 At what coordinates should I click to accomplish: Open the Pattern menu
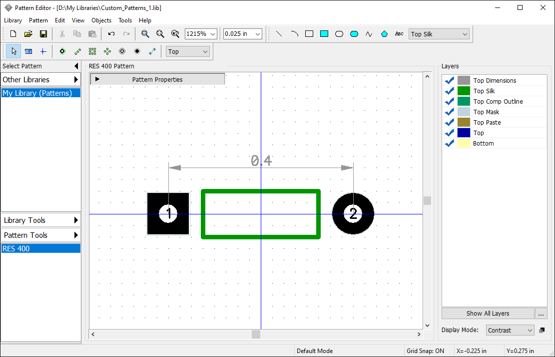(x=38, y=20)
